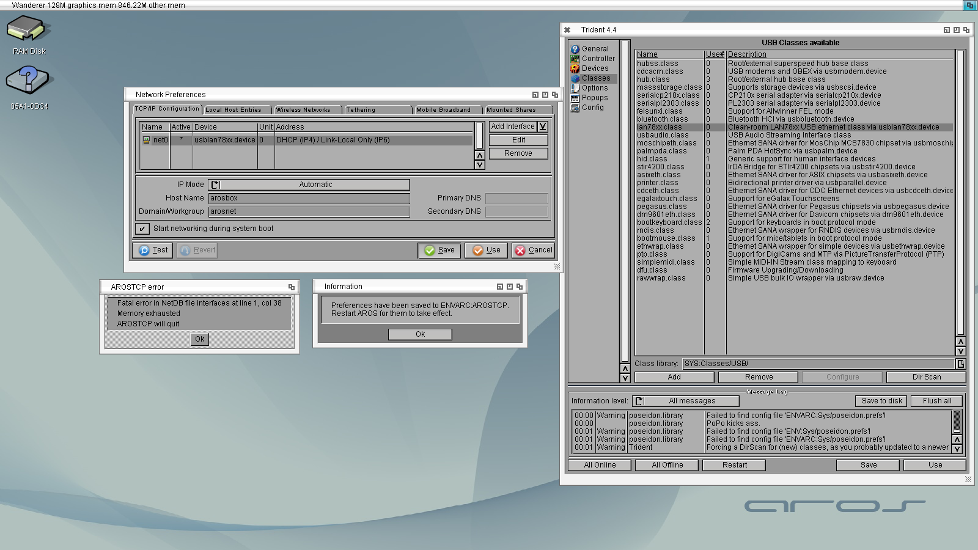Click the Domain/Workgroup field containing arosnet
978x550 pixels.
click(309, 211)
